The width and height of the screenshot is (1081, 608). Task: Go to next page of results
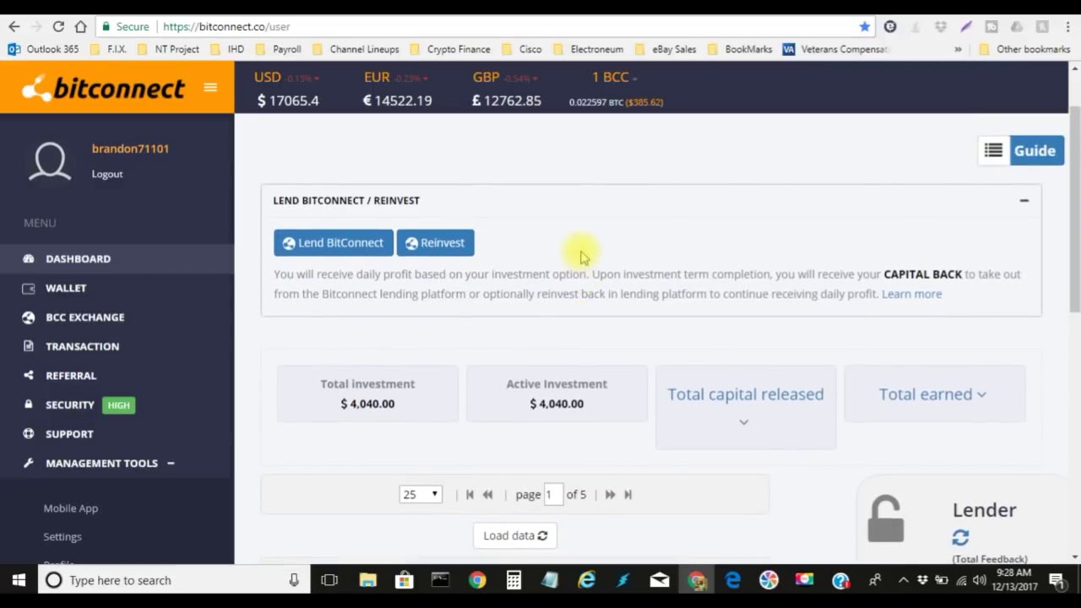pyautogui.click(x=610, y=495)
